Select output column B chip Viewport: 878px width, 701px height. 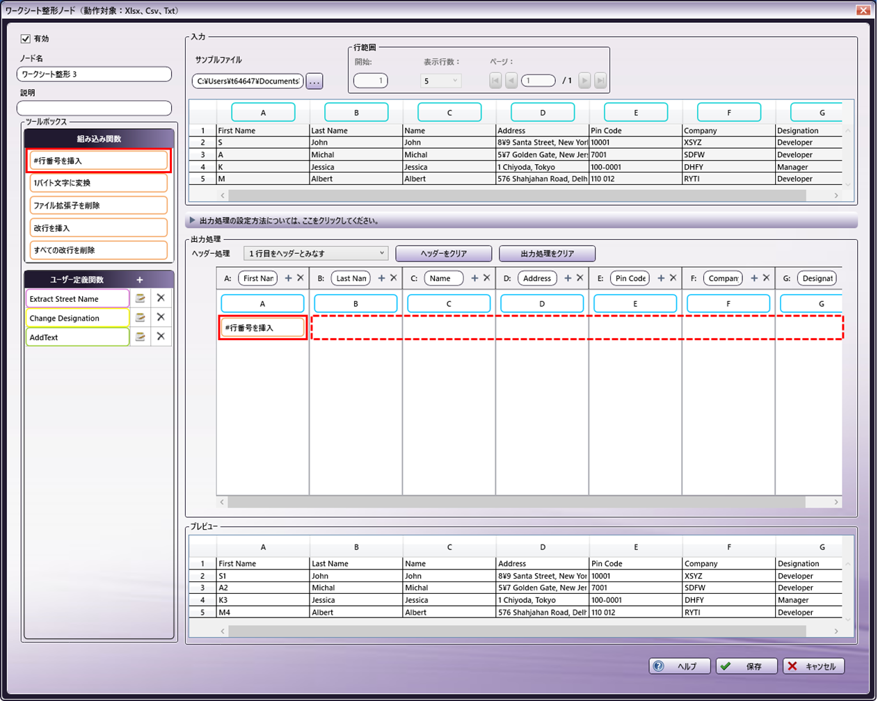click(356, 304)
